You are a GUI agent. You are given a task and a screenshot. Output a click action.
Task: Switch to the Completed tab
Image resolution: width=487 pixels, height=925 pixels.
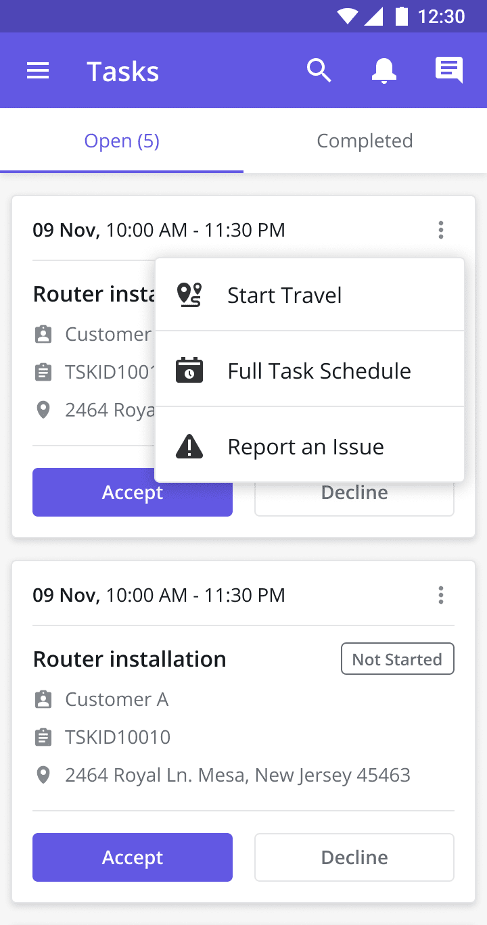tap(365, 141)
